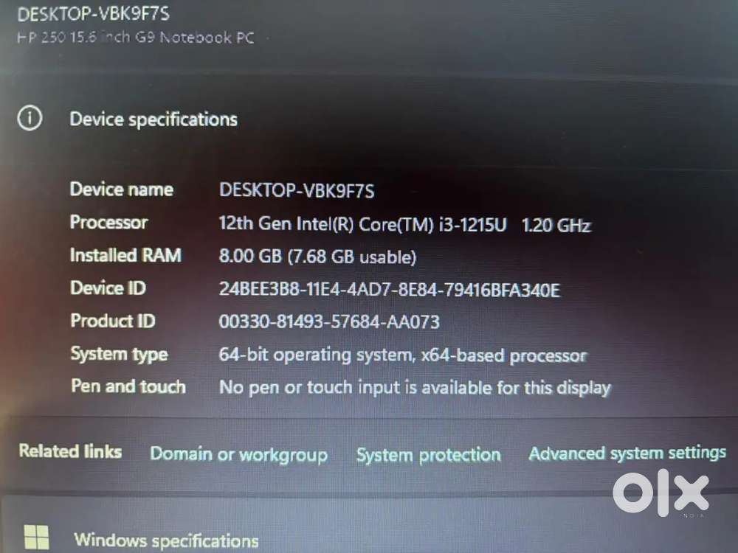Click the Processor label

tap(108, 222)
